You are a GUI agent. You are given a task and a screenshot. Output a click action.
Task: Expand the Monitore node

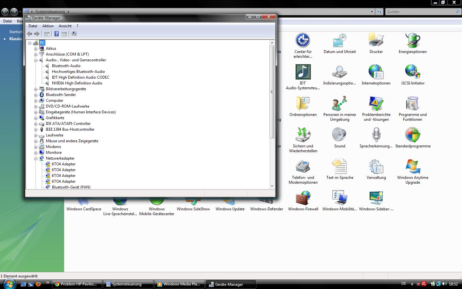click(36, 153)
